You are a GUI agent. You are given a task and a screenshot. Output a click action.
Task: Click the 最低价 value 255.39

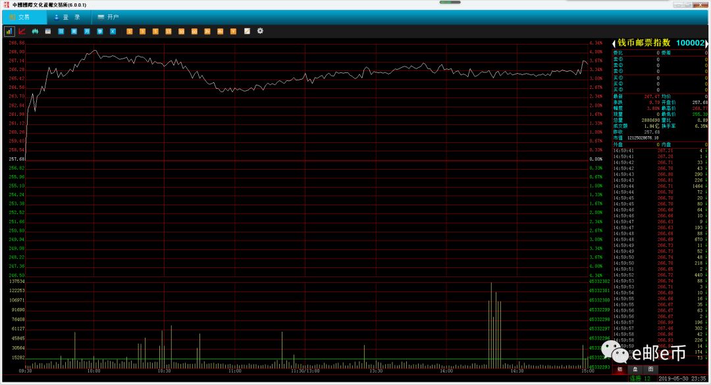(x=700, y=115)
